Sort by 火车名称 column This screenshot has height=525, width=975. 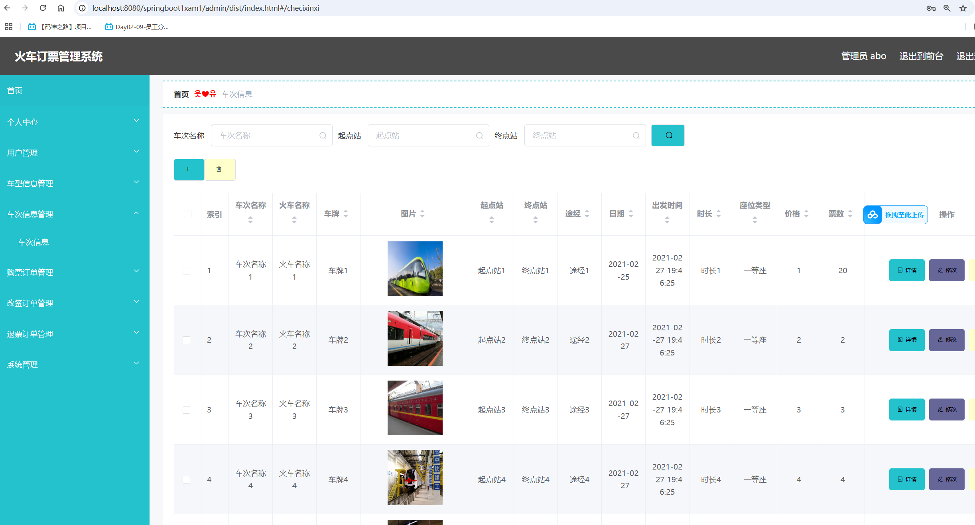point(294,219)
